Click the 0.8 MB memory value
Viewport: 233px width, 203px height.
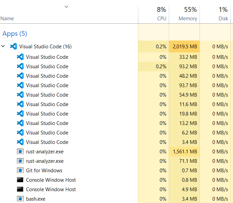tap(189, 180)
